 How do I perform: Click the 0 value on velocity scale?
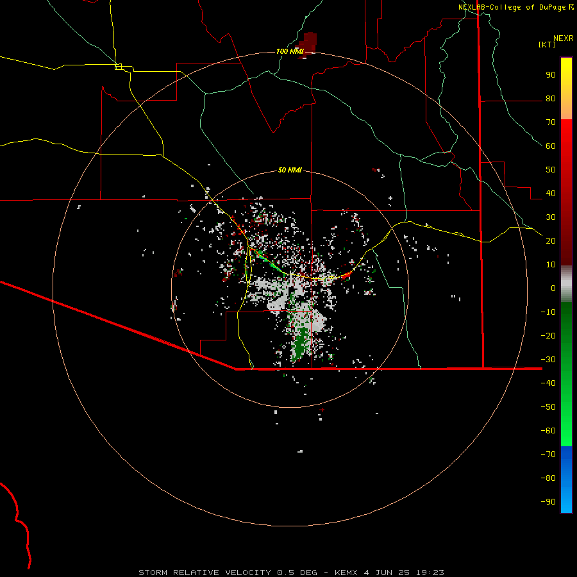[x=553, y=288]
